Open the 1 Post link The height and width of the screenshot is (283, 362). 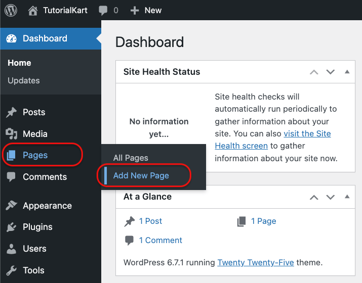point(150,221)
